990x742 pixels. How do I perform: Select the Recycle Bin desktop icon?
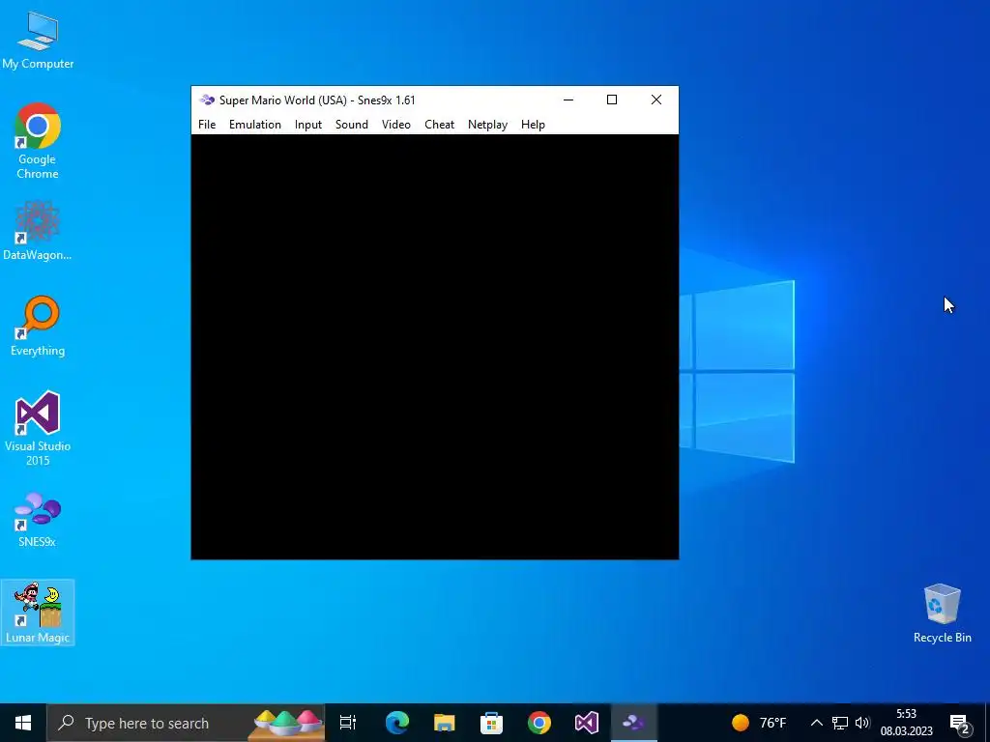tap(942, 614)
